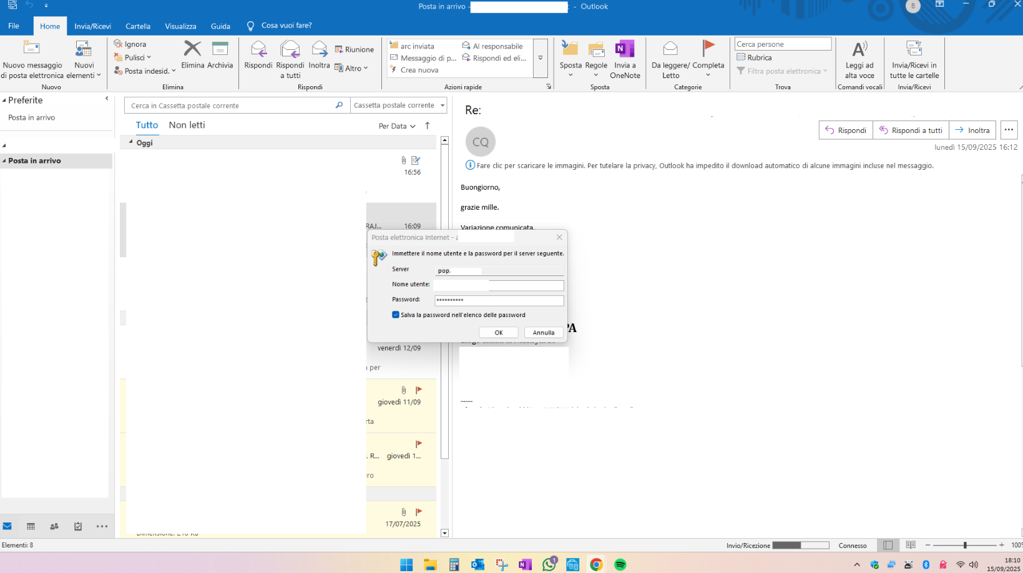Viewport: 1023px width, 573px height.
Task: Open the Altro reply options dropdown
Action: [x=351, y=68]
